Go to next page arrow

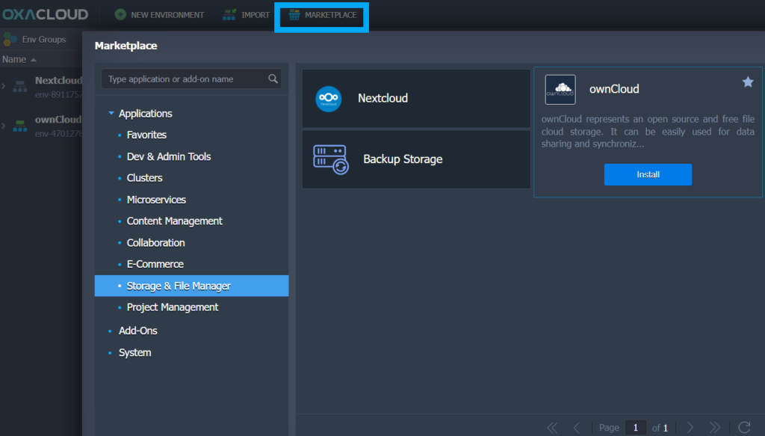(x=690, y=428)
